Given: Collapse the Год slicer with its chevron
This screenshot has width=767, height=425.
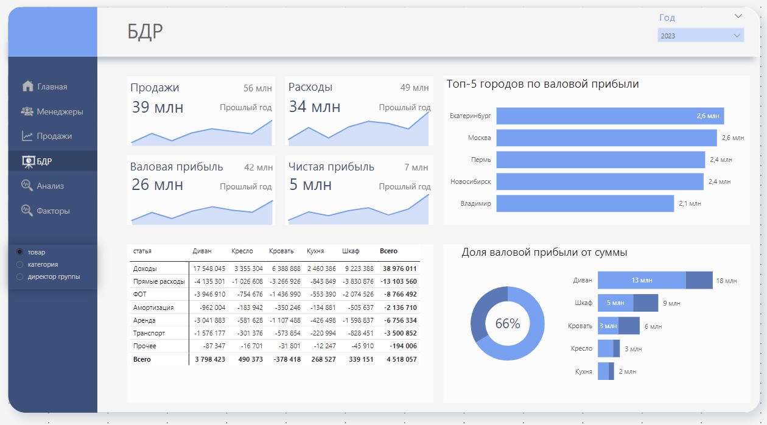Looking at the screenshot, I should [x=738, y=16].
